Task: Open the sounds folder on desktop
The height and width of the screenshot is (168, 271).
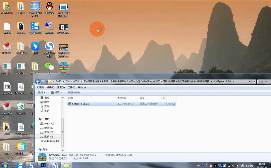Action: tap(21, 28)
